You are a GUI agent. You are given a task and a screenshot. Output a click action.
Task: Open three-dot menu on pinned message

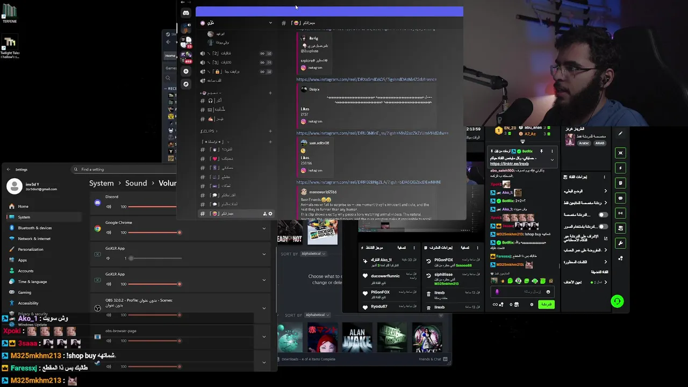551,152
